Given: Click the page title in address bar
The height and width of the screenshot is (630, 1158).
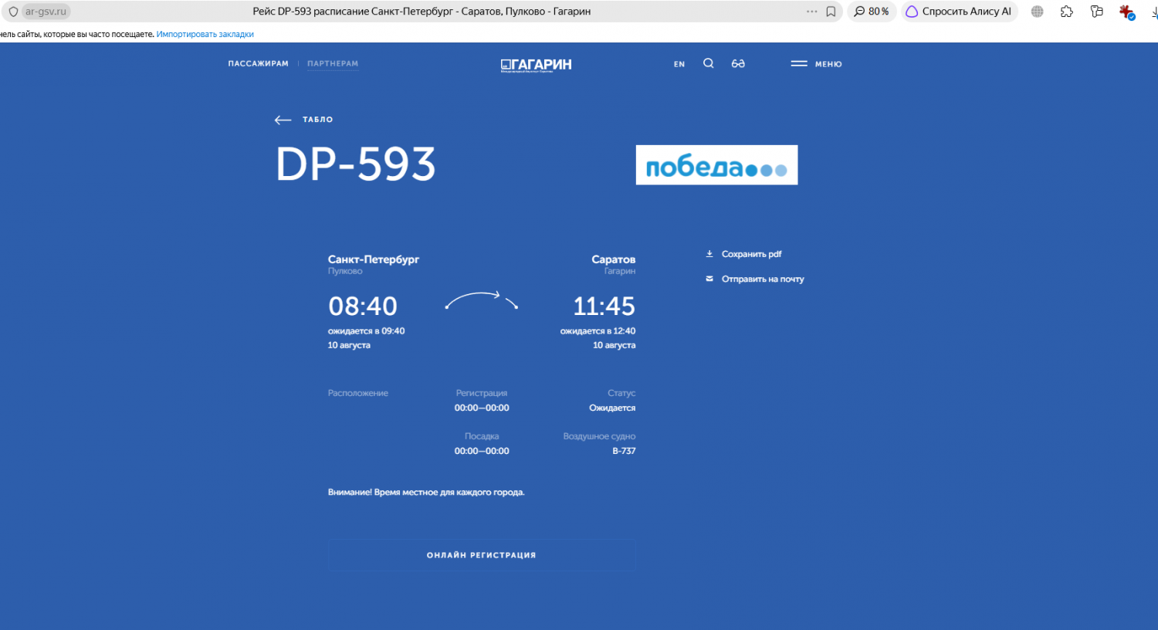Looking at the screenshot, I should 422,12.
